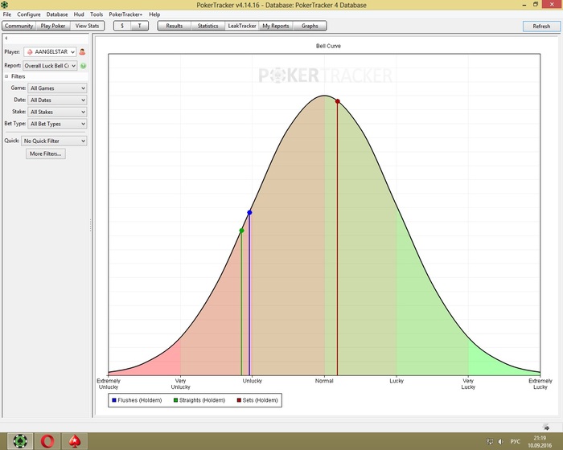This screenshot has height=450, width=563.
Task: Open the Game filter dropdown
Action: tap(57, 88)
